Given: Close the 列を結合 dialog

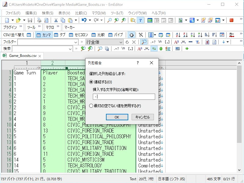Looking at the screenshot, I should [x=151, y=63].
